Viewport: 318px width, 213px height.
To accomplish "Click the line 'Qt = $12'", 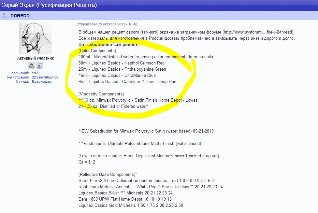I will (x=87, y=162).
